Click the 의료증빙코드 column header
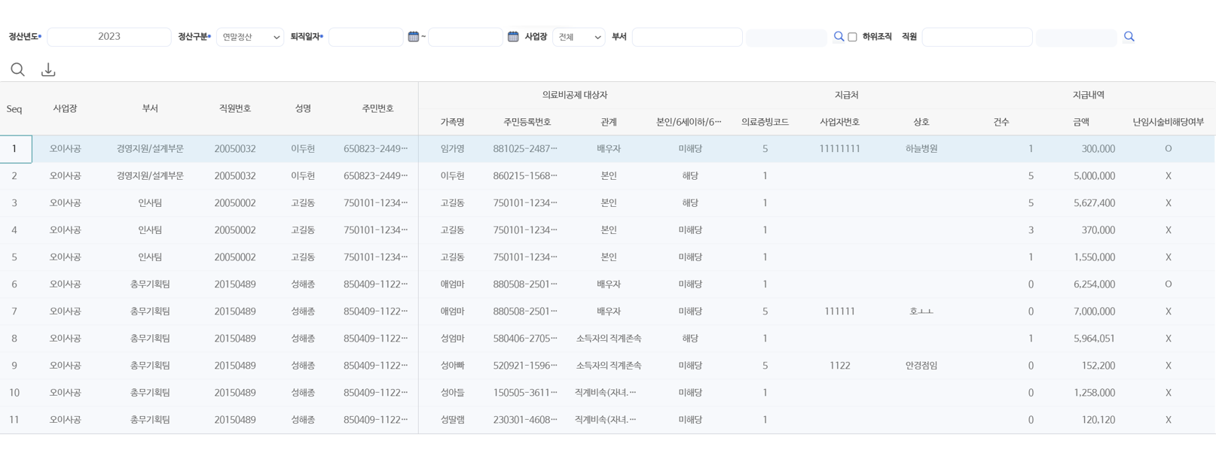 tap(765, 122)
